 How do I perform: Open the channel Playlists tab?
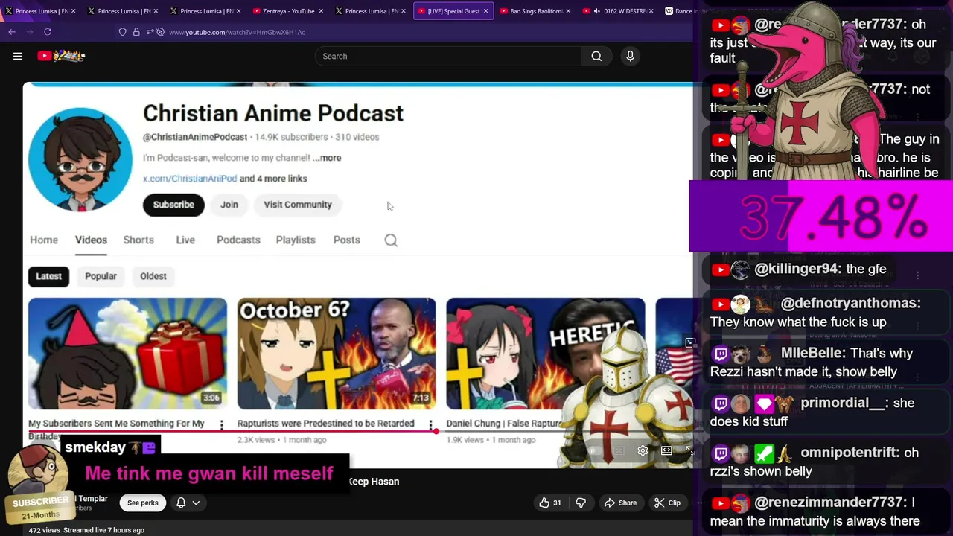pos(296,240)
